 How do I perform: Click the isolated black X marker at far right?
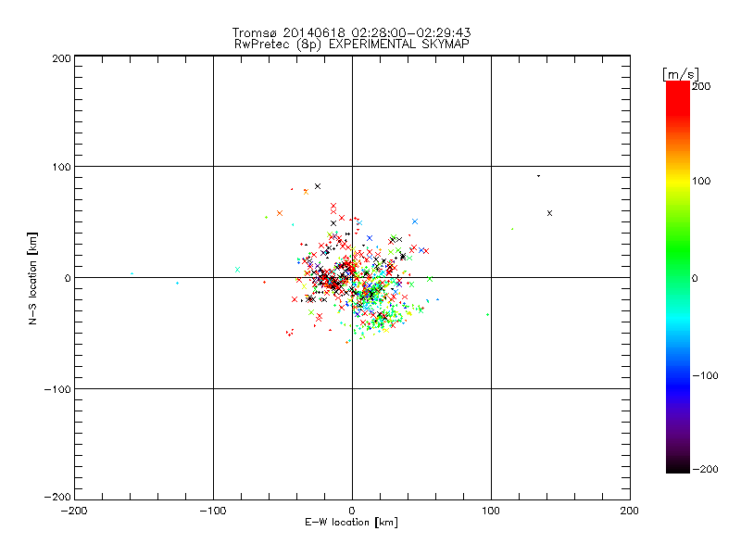pos(549,213)
